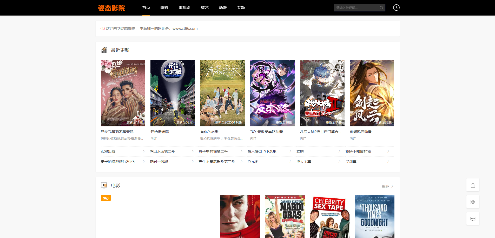This screenshot has width=495, height=238.
Task: Click the 最近更新 bar chart icon
Action: pyautogui.click(x=104, y=50)
